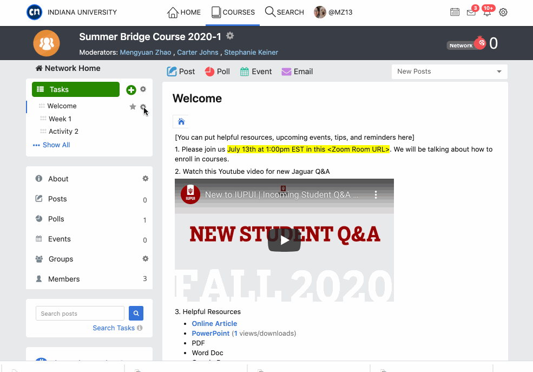Click the IUPUI channel logo on video

(190, 194)
